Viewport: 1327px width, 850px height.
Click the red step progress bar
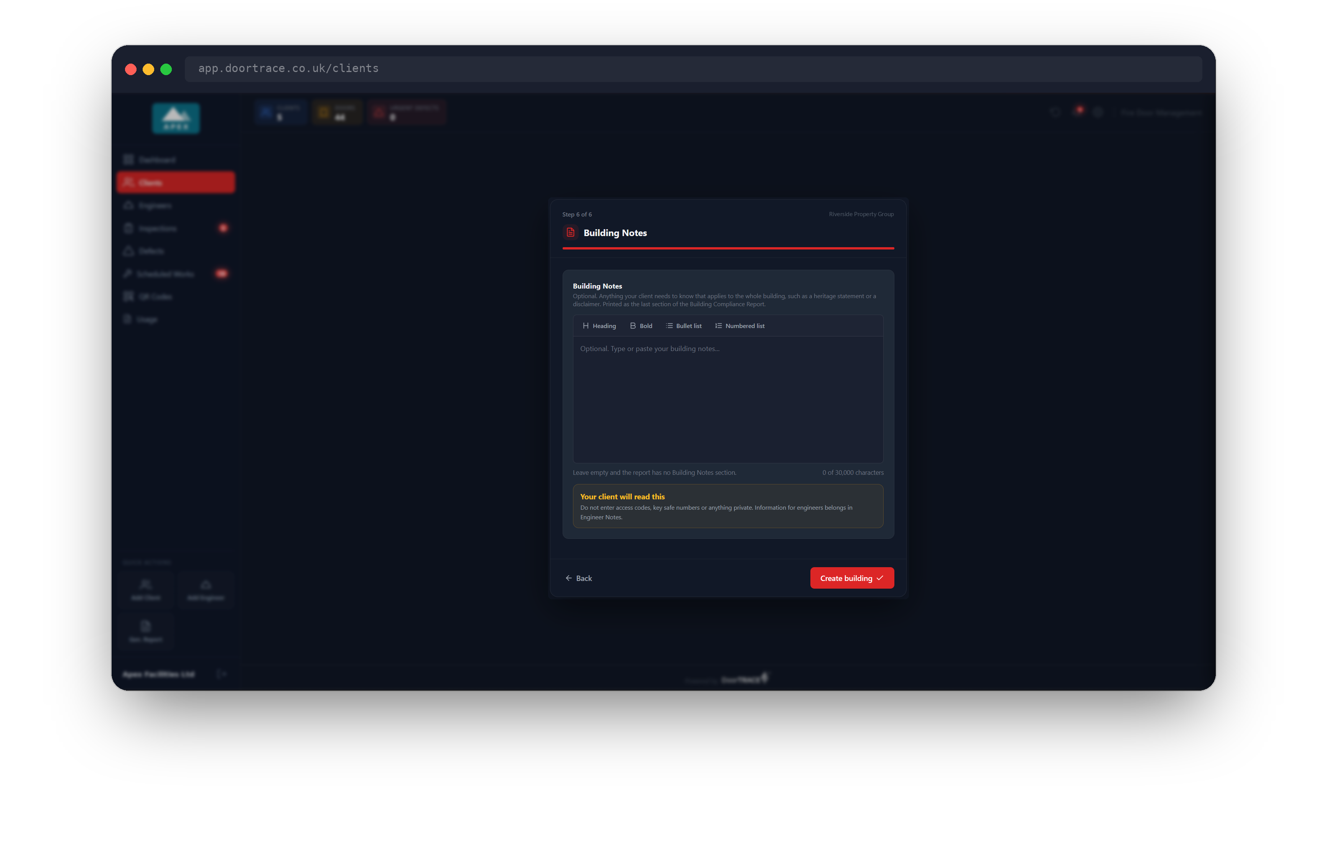[x=728, y=248]
